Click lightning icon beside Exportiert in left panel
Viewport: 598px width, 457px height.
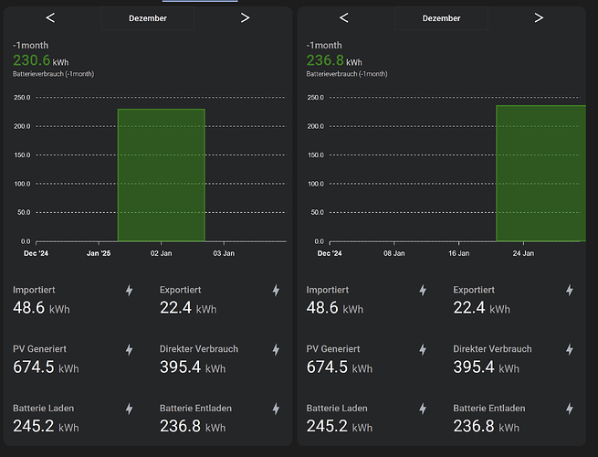click(x=276, y=291)
